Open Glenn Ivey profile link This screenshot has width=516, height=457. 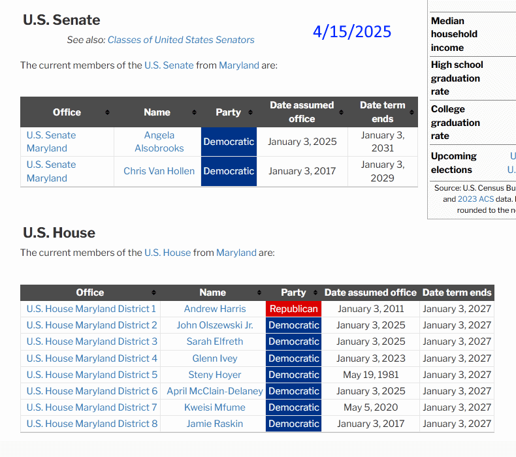tap(215, 358)
